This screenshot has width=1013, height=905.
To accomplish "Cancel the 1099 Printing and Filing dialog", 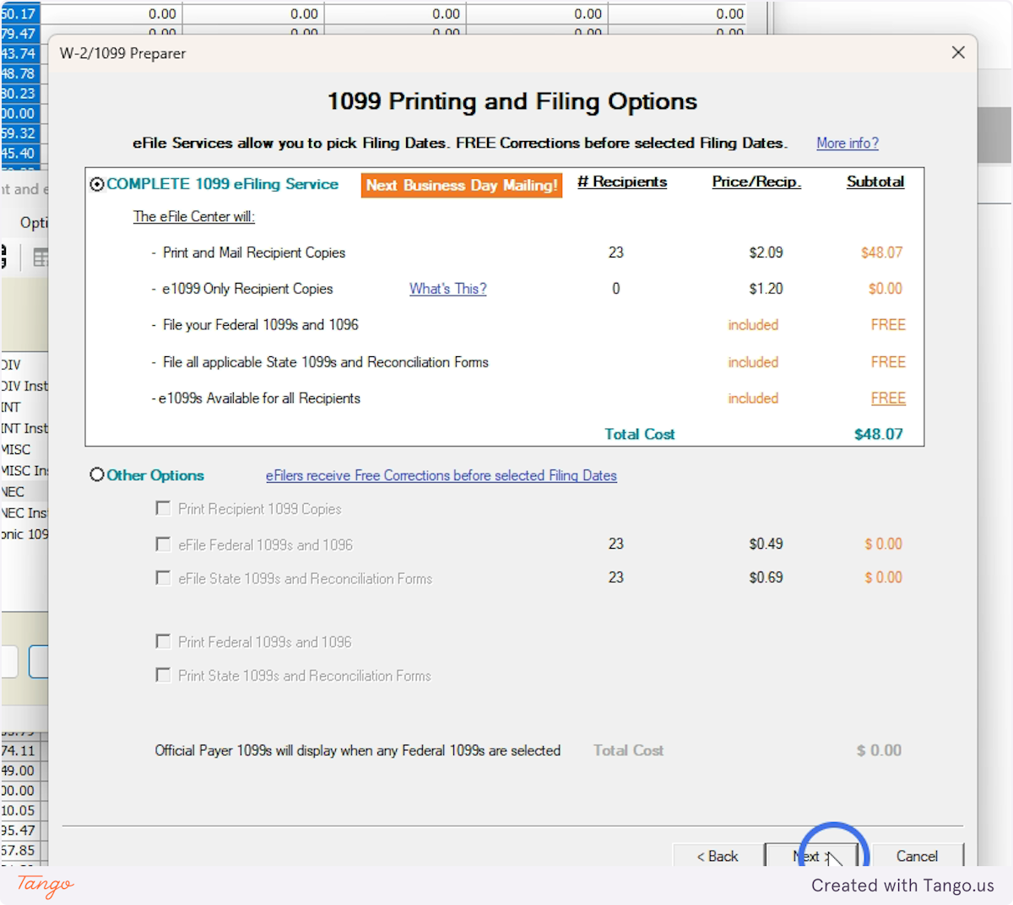I will (x=918, y=855).
